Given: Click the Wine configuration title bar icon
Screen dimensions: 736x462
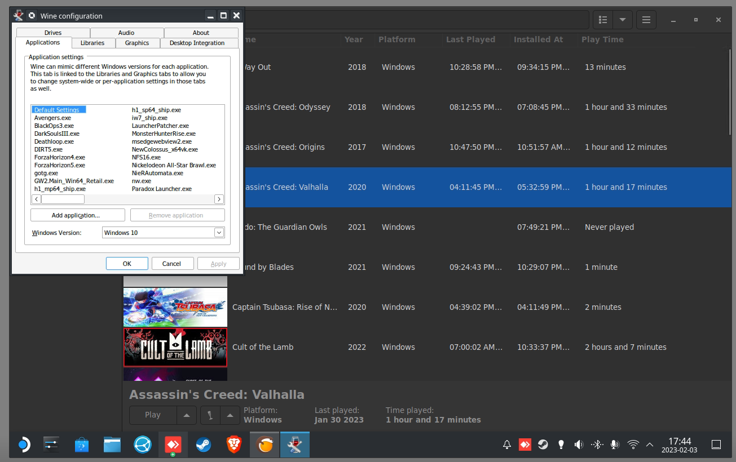Looking at the screenshot, I should click(x=19, y=16).
